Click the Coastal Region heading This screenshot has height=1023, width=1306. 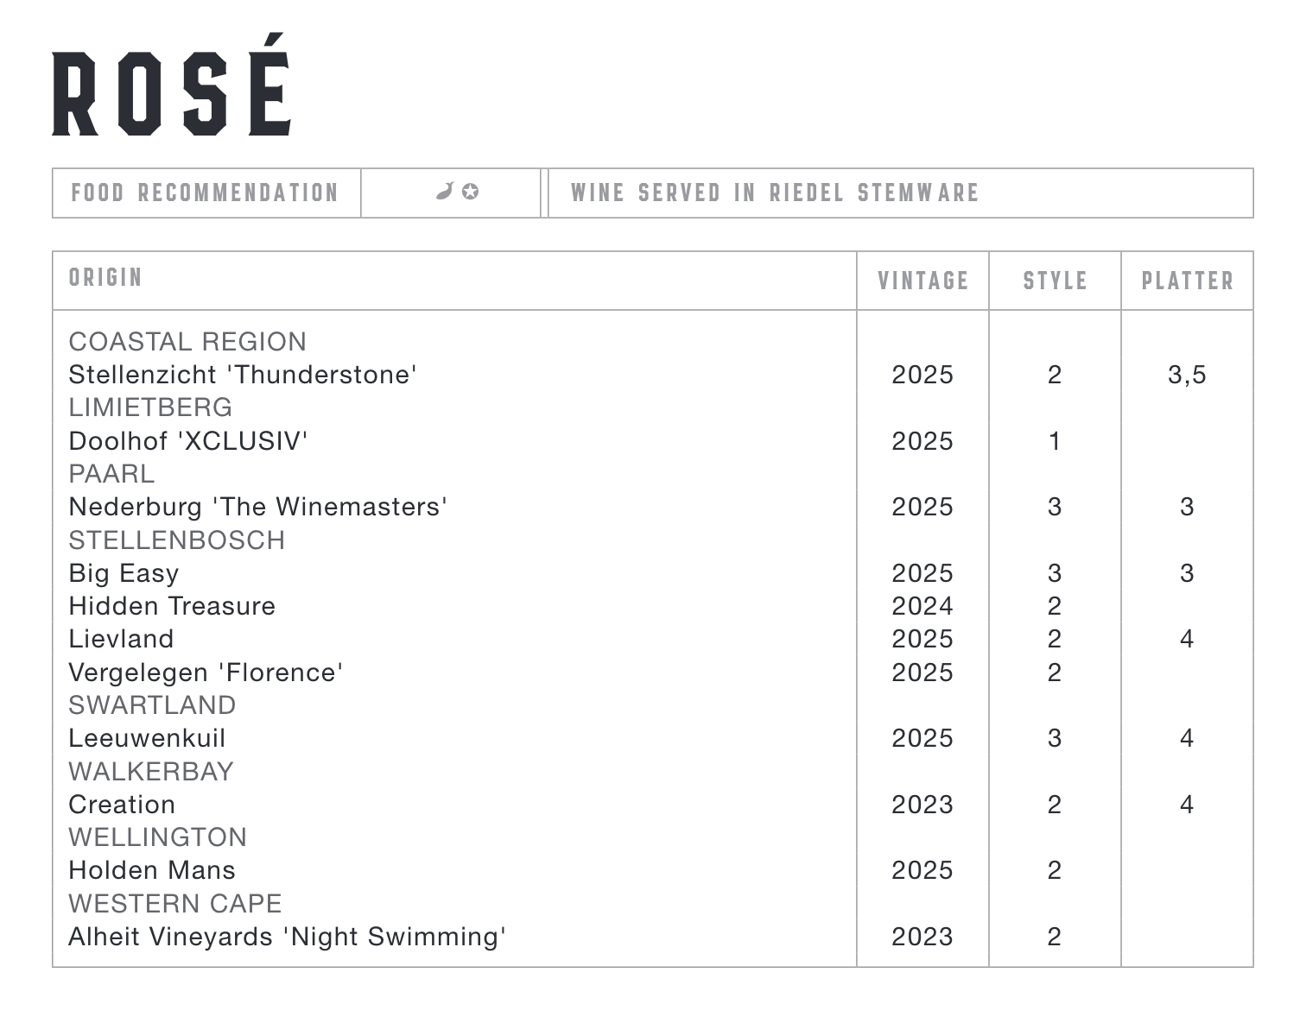(x=187, y=342)
